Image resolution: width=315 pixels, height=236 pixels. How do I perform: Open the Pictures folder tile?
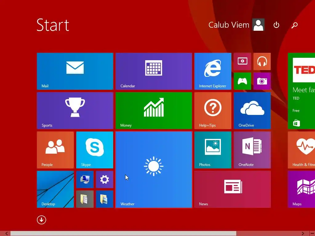105,199
